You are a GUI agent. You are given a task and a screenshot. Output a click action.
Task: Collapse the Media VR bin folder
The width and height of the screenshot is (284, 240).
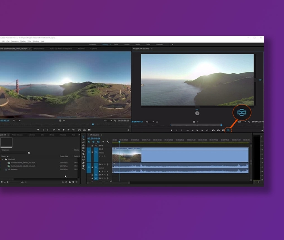2,159
